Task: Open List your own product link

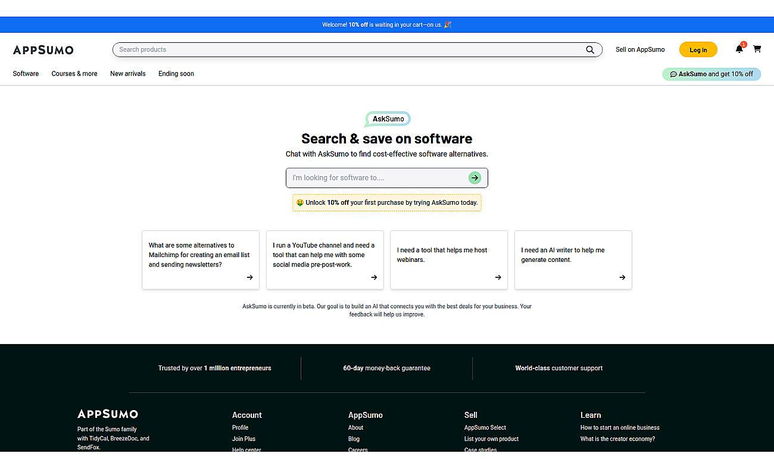Action: 492,439
